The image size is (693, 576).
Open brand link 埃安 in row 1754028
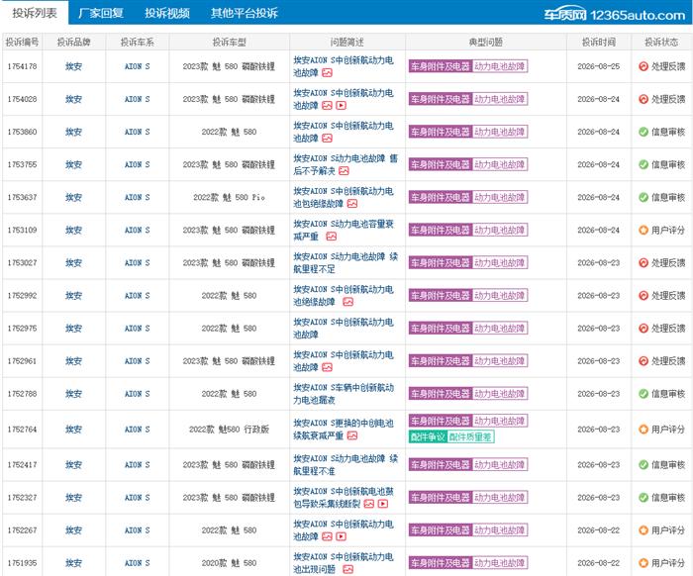click(x=74, y=99)
